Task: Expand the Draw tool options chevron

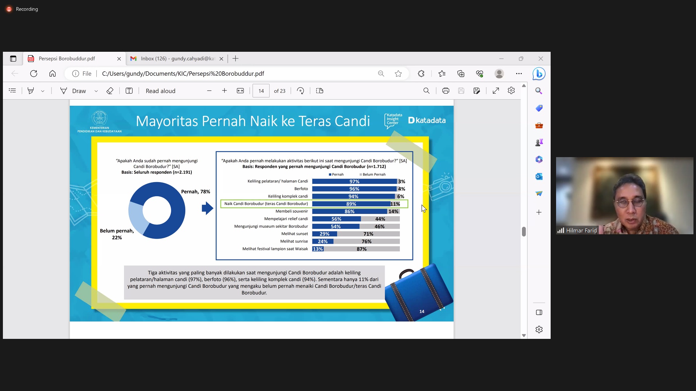Action: point(96,91)
